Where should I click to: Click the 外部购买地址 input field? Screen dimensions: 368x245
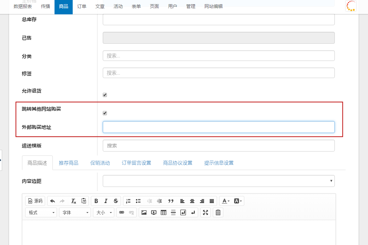coord(218,127)
